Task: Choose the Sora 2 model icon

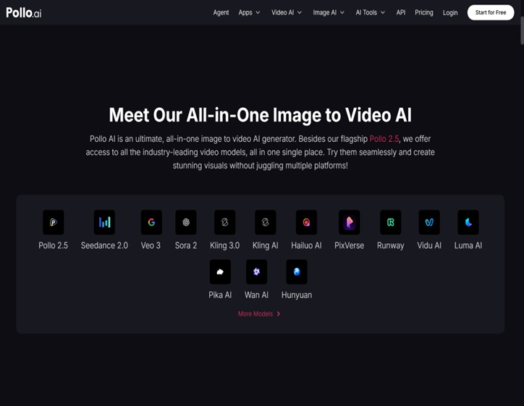Action: click(186, 222)
